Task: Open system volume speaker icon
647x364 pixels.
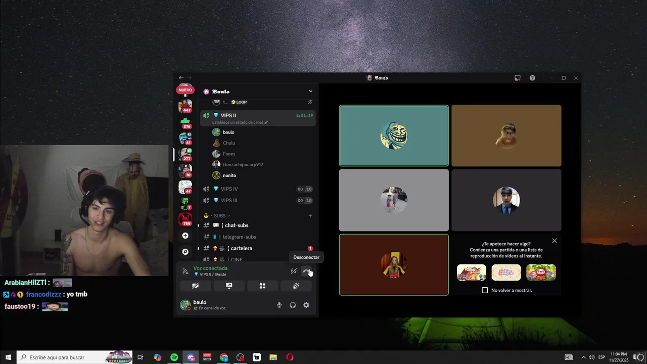Action: 591,357
